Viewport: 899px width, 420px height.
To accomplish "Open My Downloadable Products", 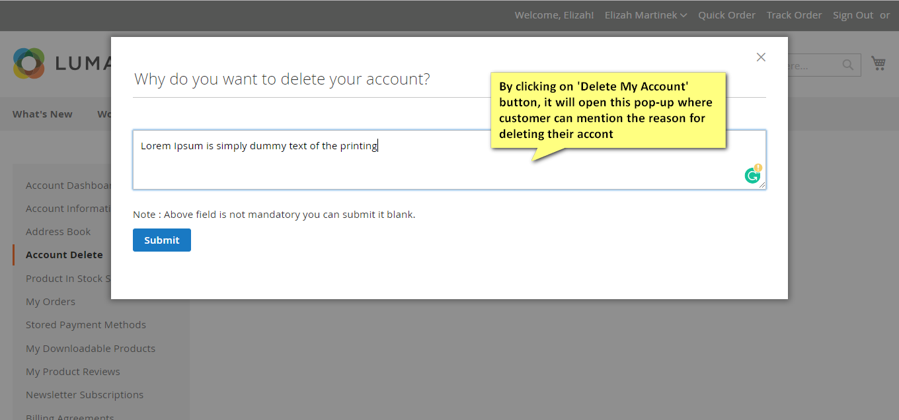I will [91, 349].
